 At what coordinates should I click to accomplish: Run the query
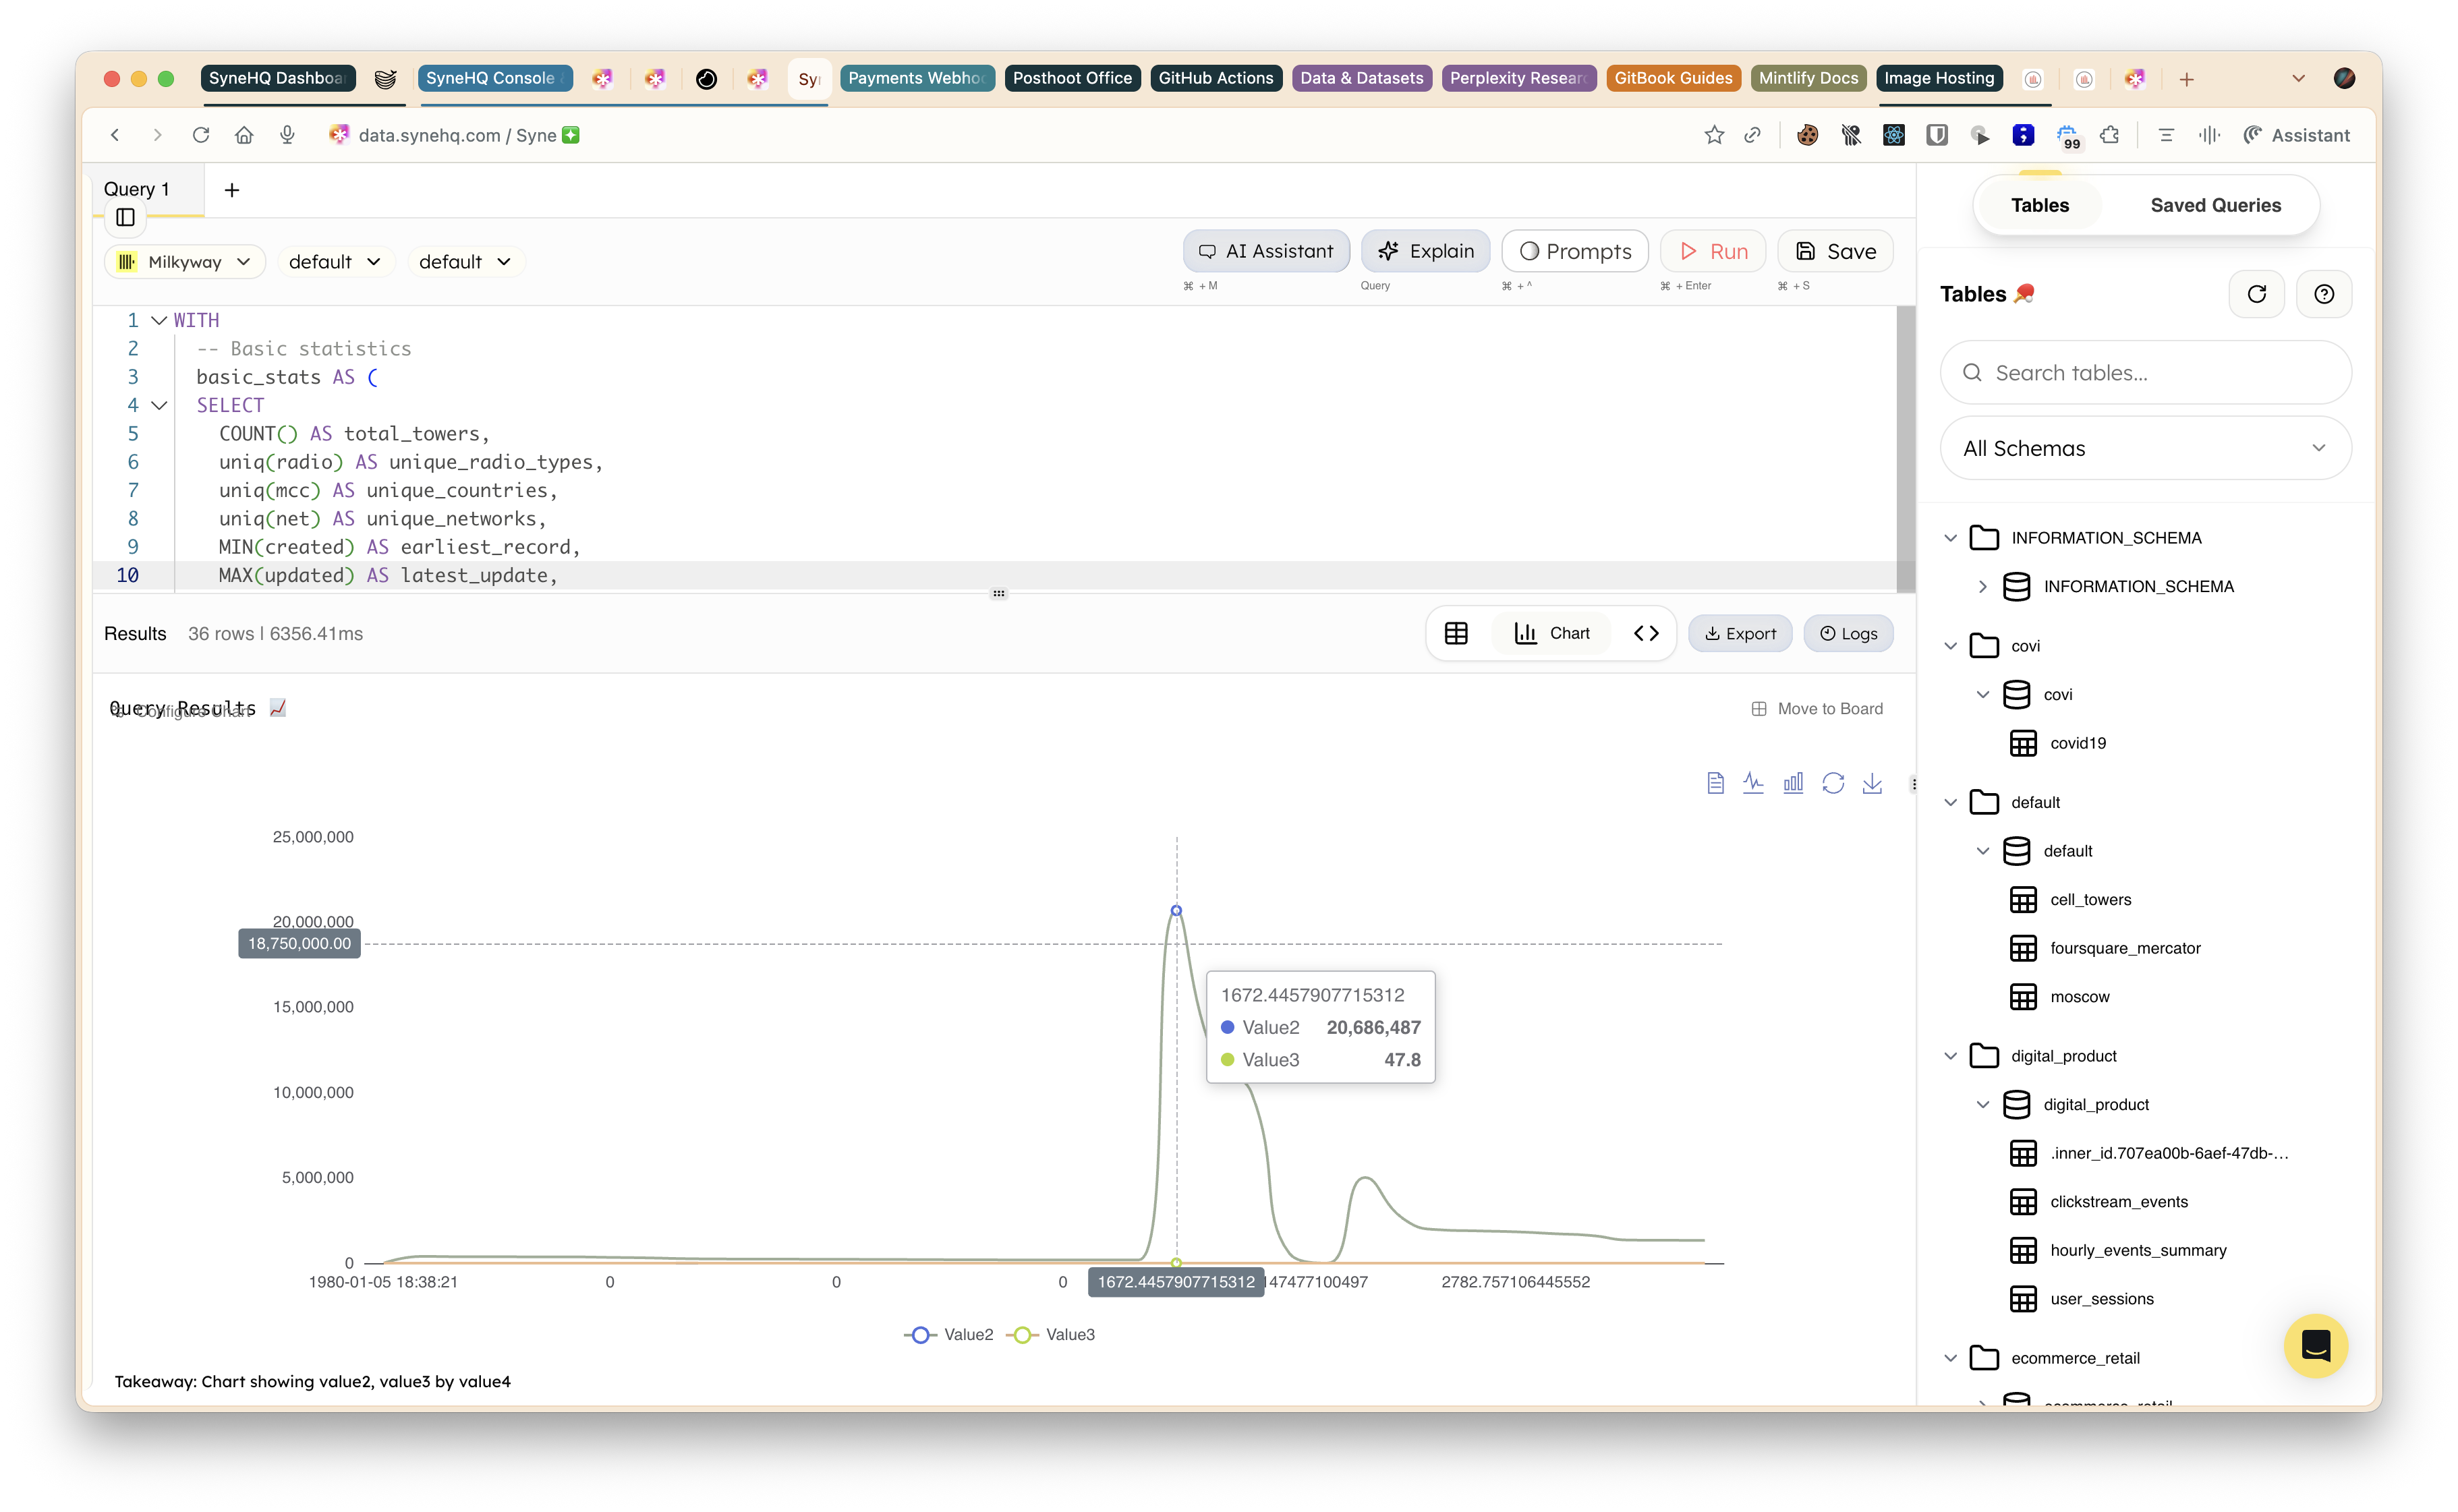tap(1713, 251)
